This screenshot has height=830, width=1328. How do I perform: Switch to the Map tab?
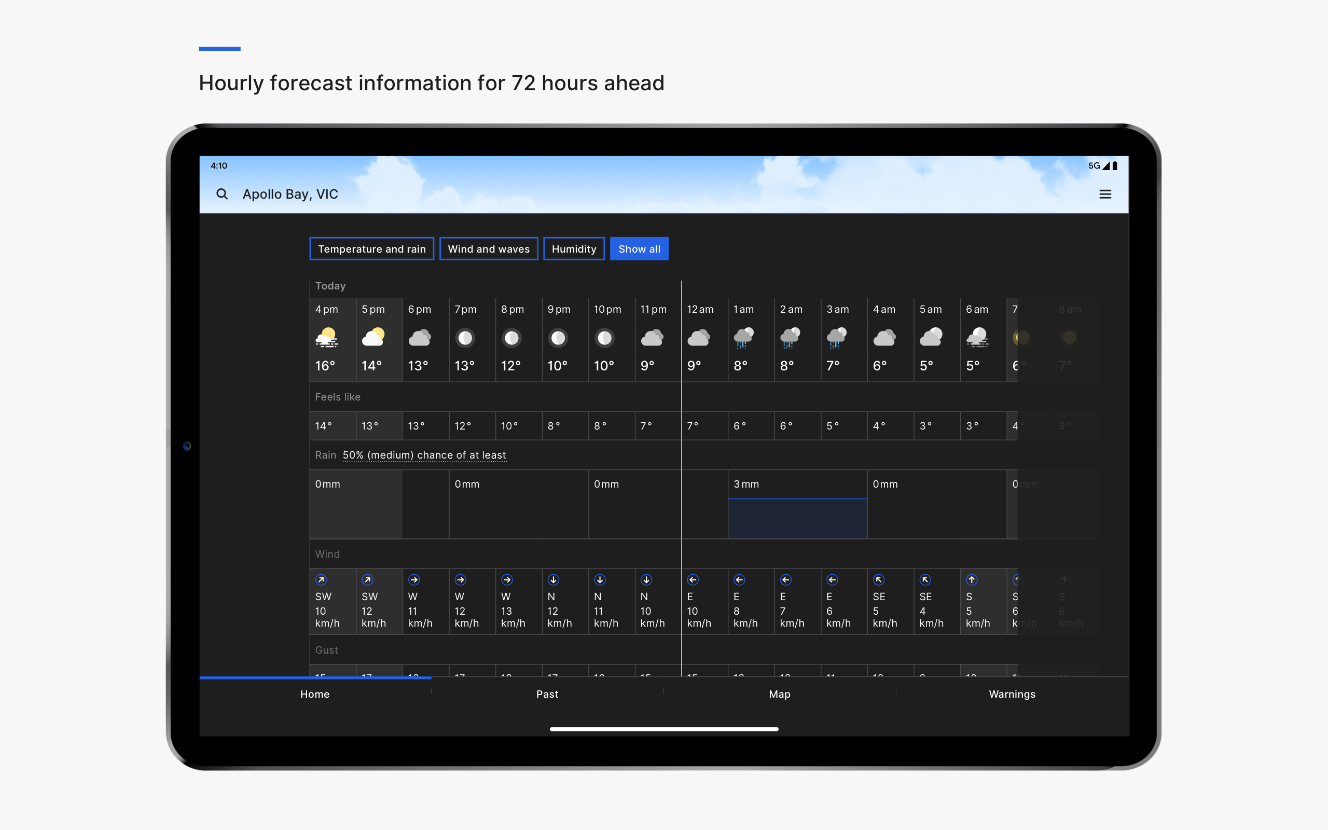click(x=779, y=694)
